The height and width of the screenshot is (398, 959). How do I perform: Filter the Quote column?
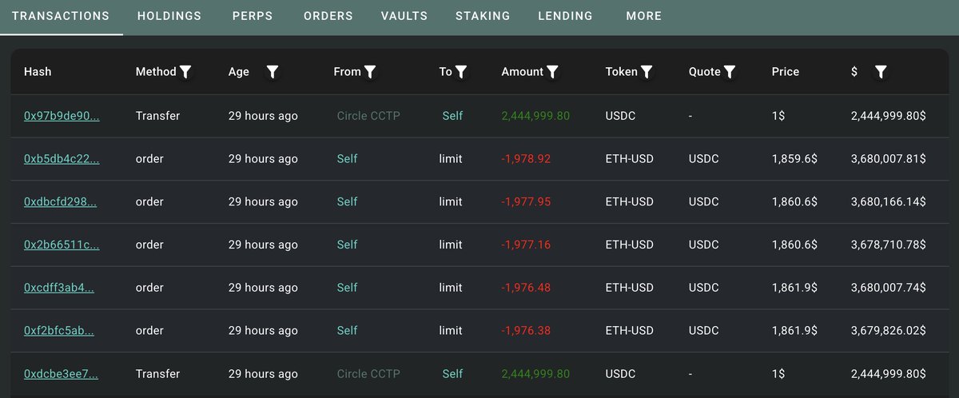click(x=730, y=72)
